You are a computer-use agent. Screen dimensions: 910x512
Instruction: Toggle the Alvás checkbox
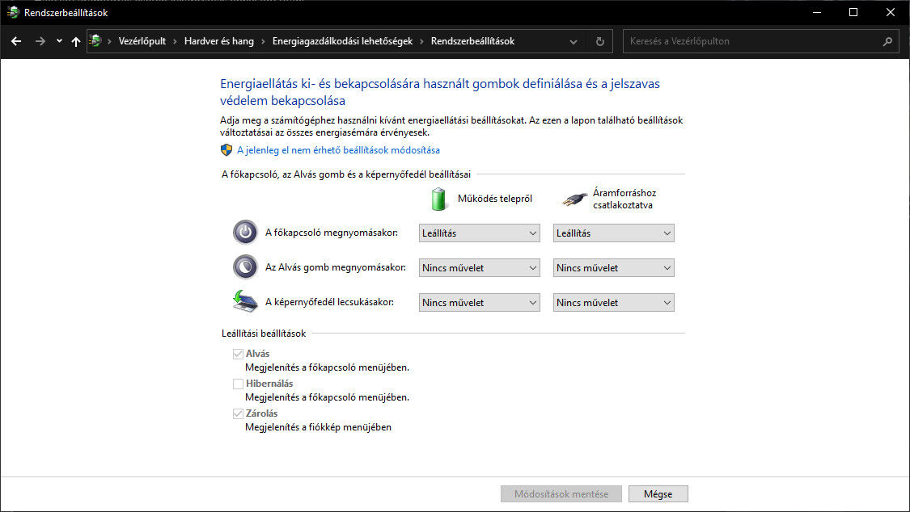(x=238, y=354)
